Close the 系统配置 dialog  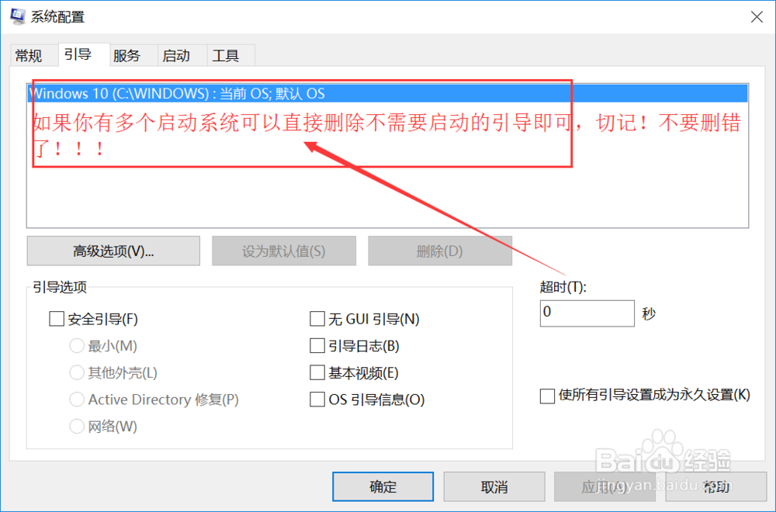[x=756, y=17]
